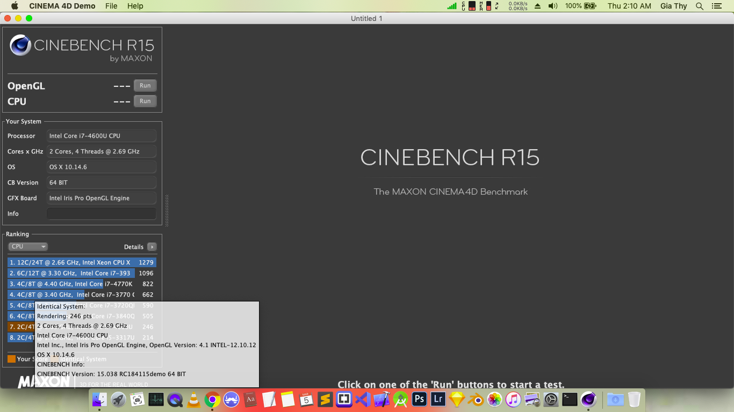Open the Trash in the dock
Viewport: 734px width, 412px height.
tap(634, 399)
